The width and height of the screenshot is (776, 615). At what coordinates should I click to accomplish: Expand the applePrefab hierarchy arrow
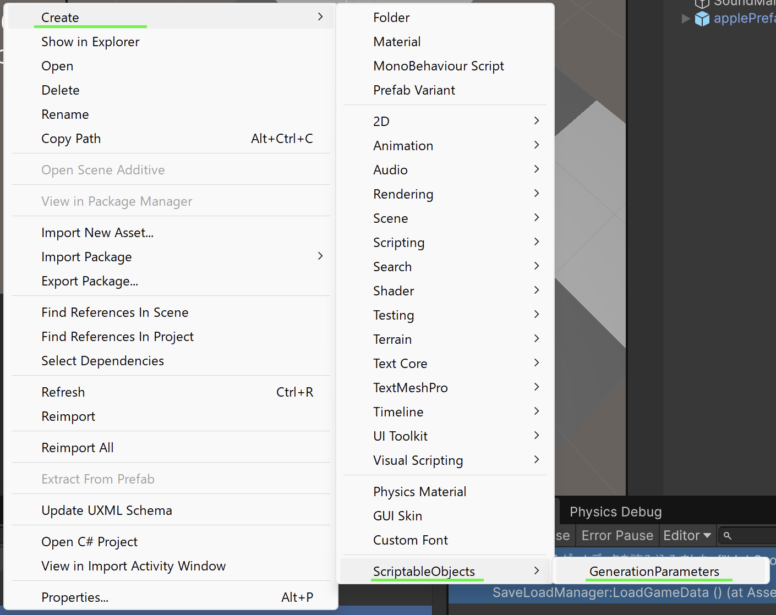point(686,19)
